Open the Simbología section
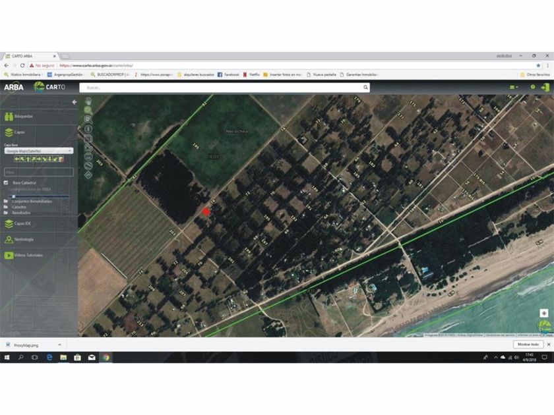Viewport: 554px width, 415px height. click(19, 239)
